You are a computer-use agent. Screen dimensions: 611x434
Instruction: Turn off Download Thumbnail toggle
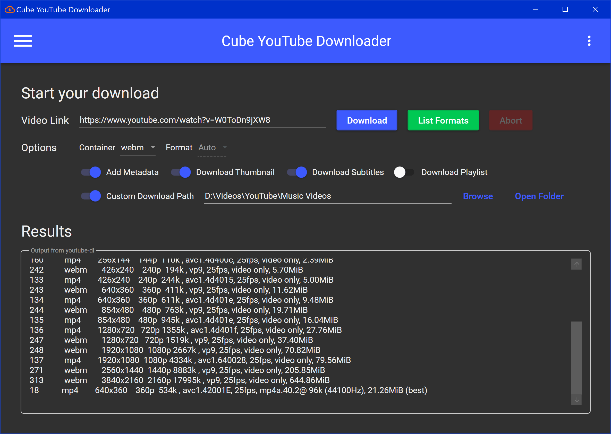[x=181, y=172]
